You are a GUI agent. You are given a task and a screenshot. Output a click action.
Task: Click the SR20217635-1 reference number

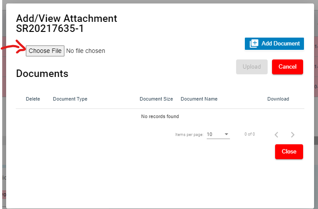click(x=50, y=29)
